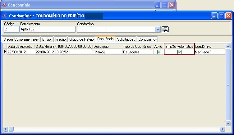Click the vertical scrollbar up arrow

click(x=228, y=46)
